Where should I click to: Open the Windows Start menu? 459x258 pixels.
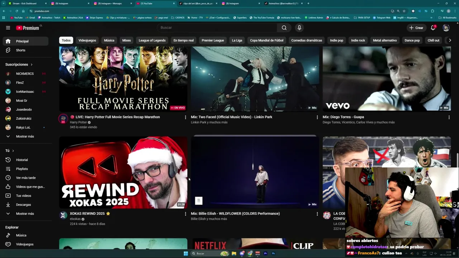click(x=186, y=253)
